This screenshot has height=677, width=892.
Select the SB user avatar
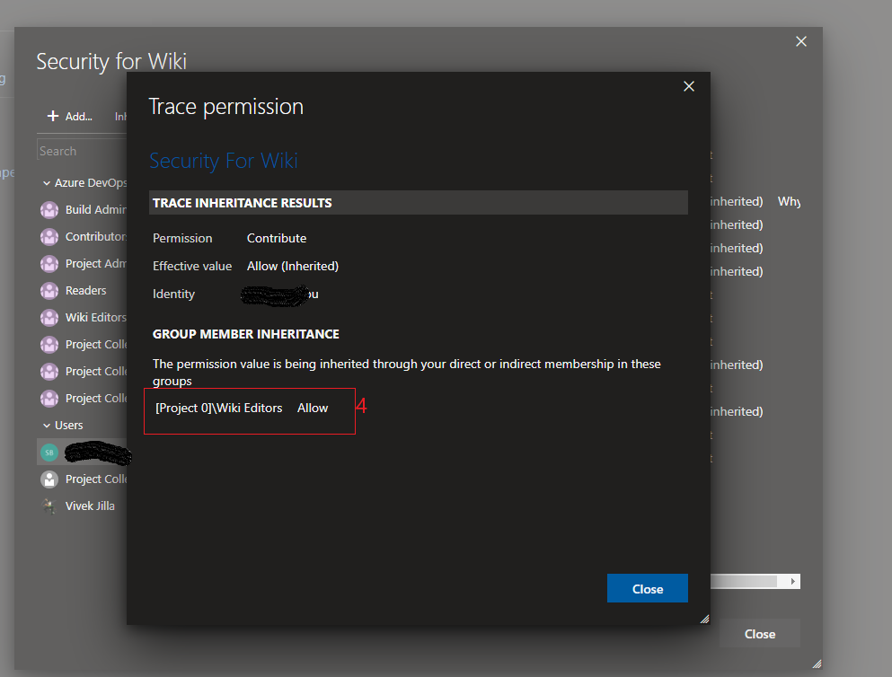(x=49, y=453)
